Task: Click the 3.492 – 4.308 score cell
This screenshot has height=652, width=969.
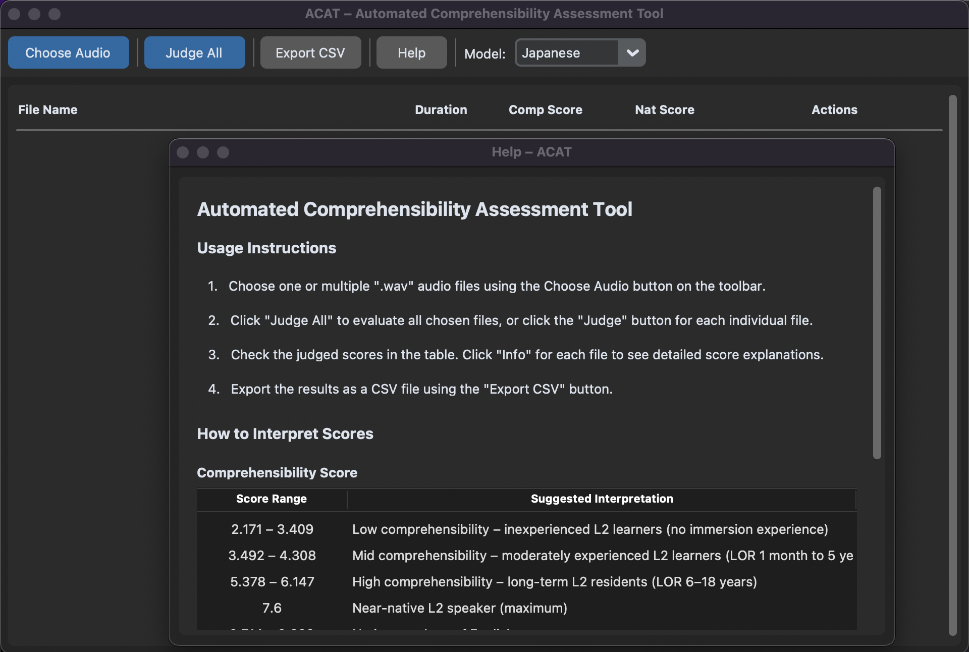Action: [272, 556]
